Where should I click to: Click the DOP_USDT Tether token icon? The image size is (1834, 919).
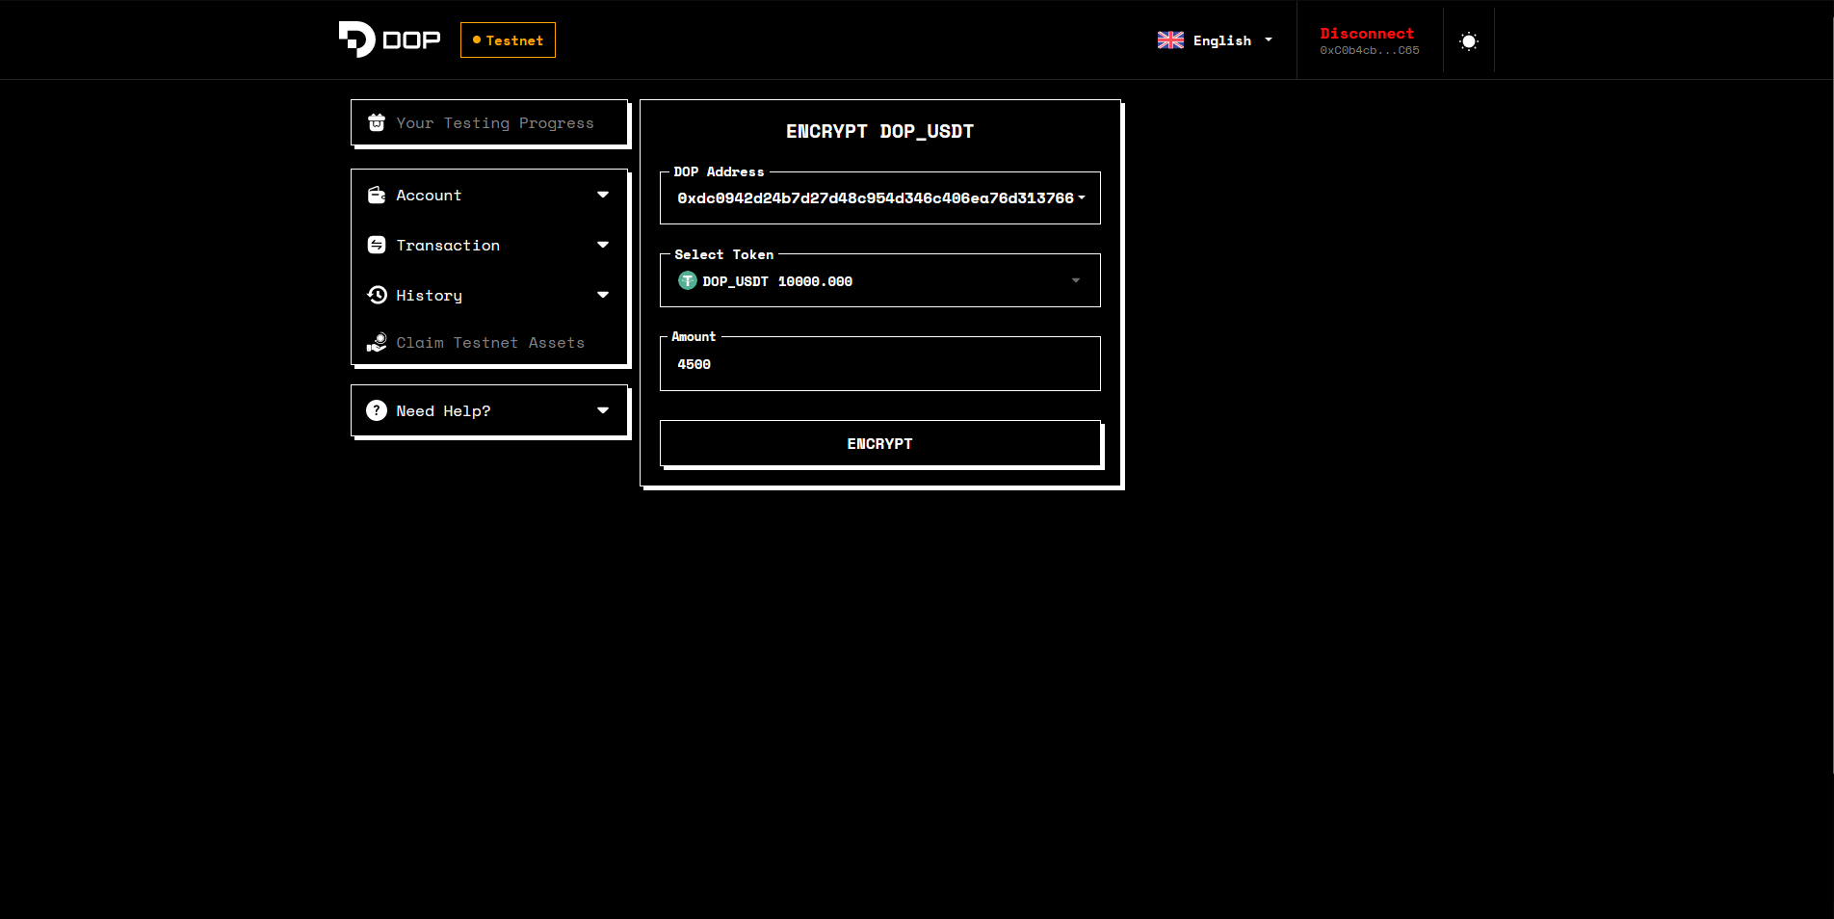point(688,281)
